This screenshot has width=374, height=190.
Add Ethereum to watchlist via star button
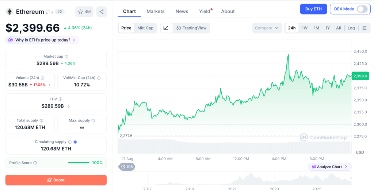tap(84, 12)
